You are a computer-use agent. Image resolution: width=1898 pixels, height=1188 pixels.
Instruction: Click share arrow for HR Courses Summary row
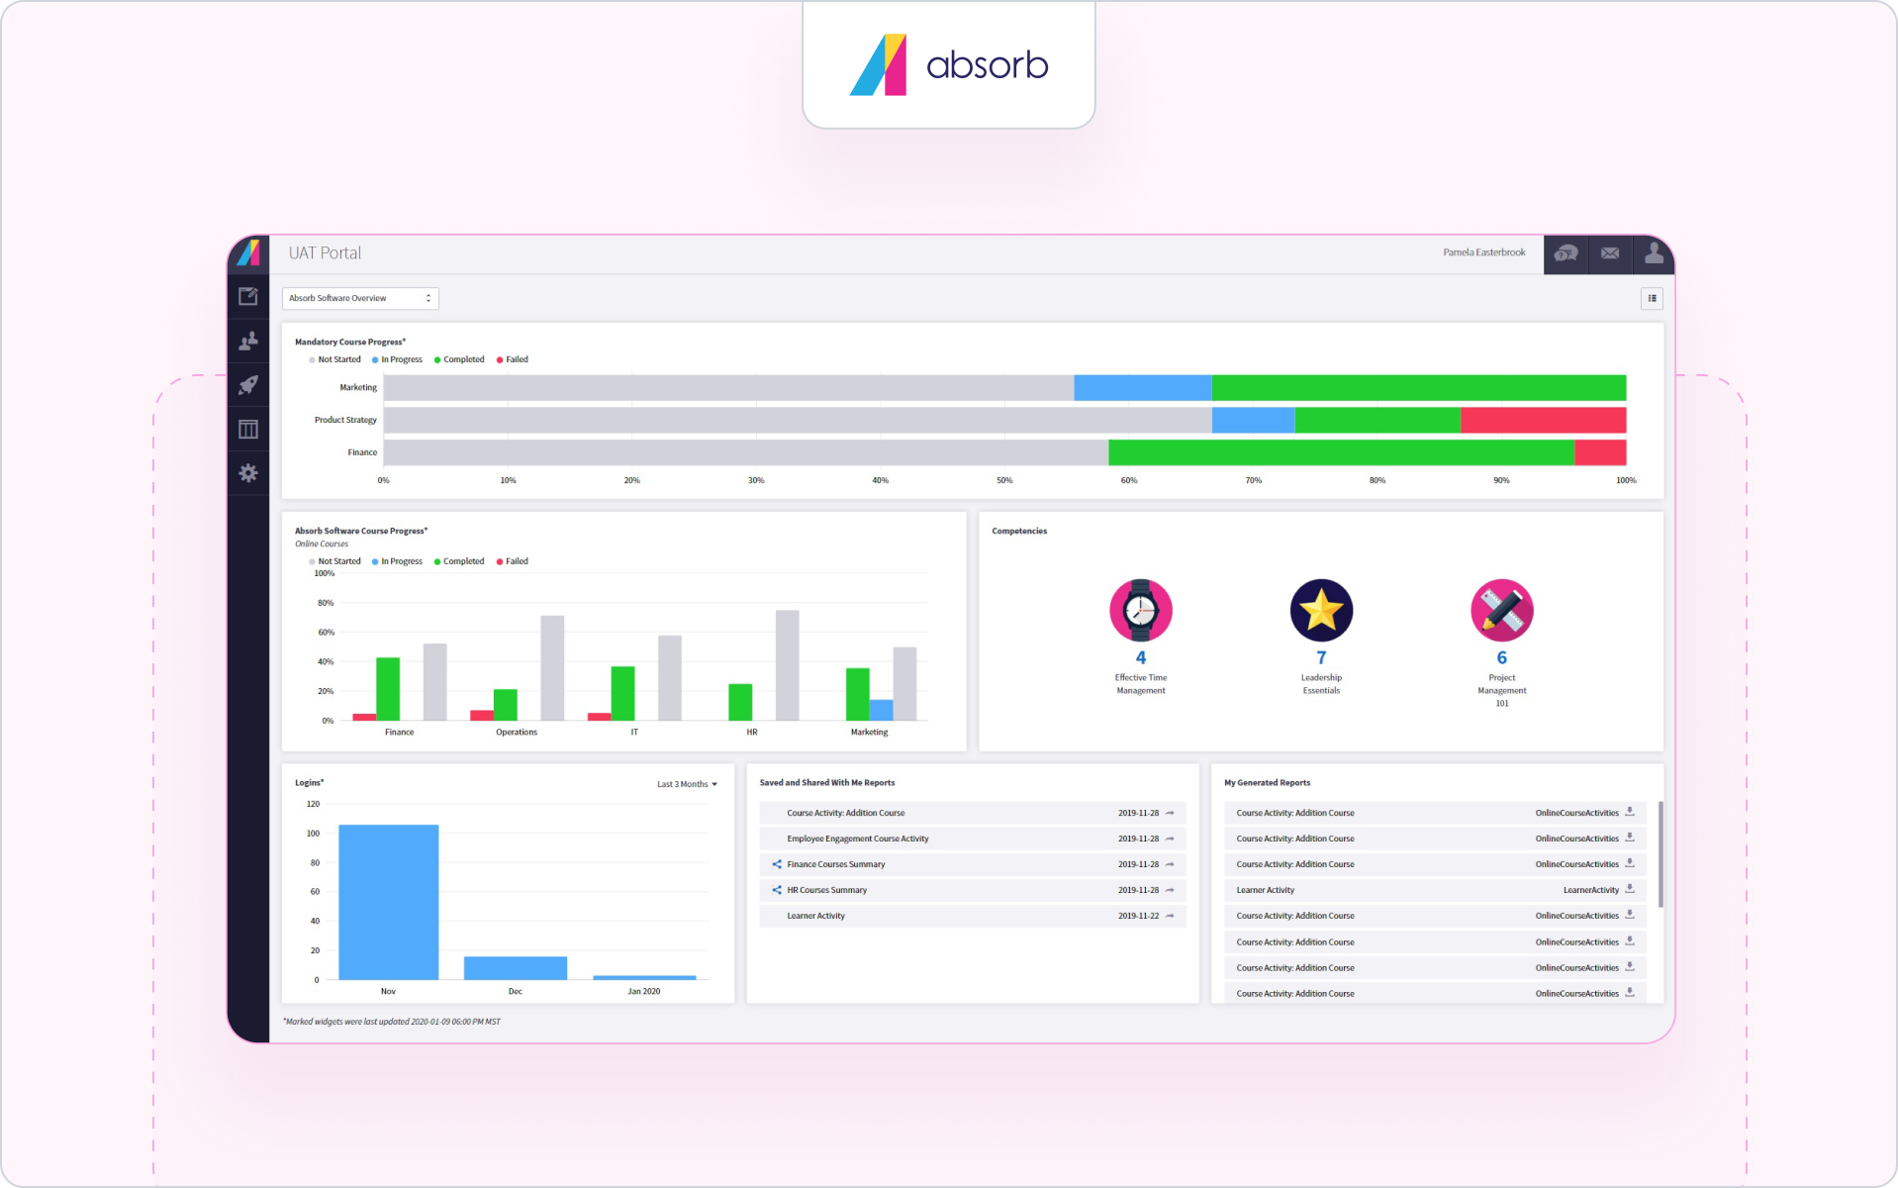[x=1170, y=890]
